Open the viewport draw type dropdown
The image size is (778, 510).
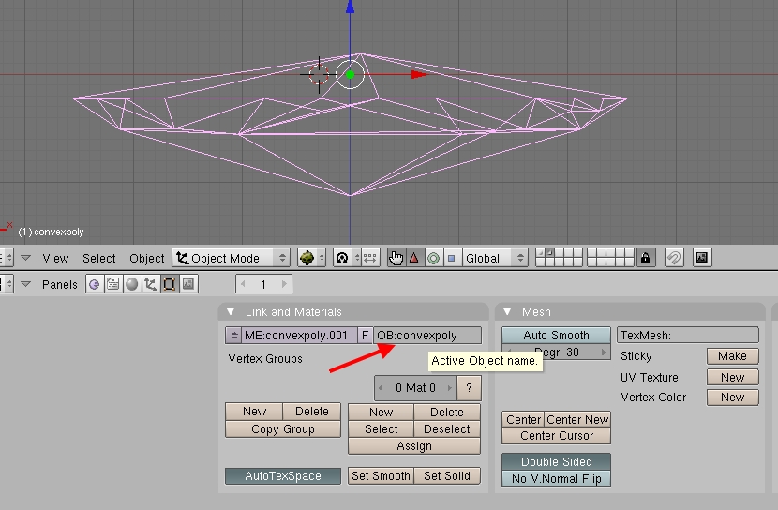(x=311, y=258)
